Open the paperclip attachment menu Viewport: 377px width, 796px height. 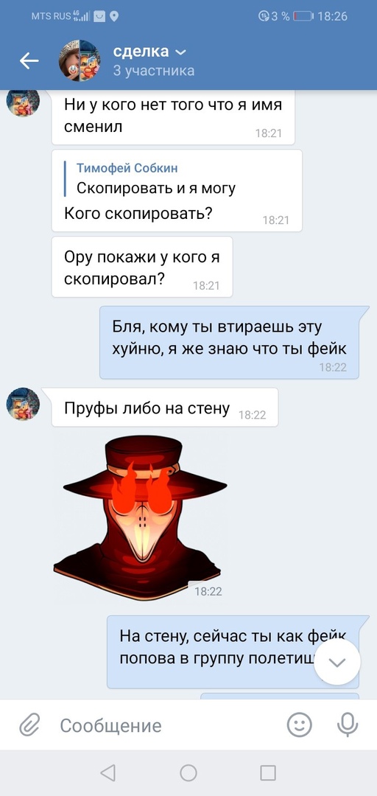[29, 725]
